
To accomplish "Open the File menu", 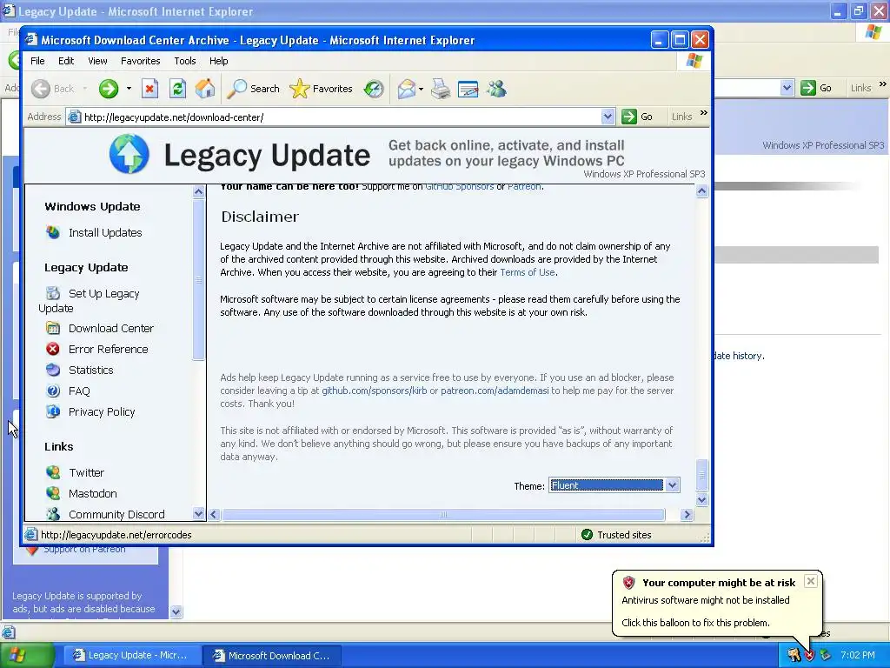I will pyautogui.click(x=37, y=61).
